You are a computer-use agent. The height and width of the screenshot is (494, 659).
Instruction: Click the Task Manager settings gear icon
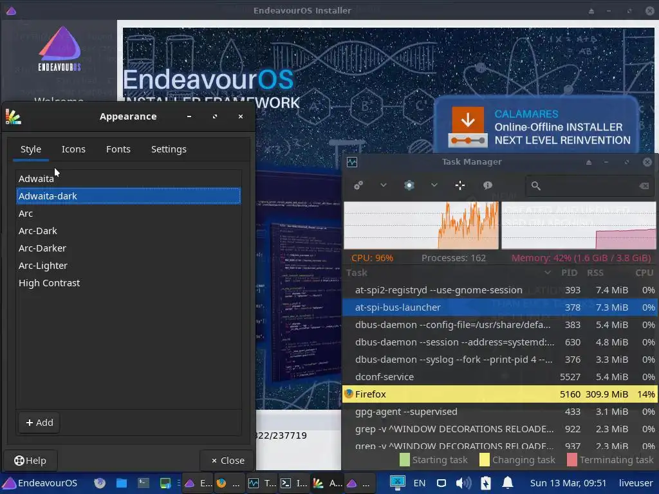pyautogui.click(x=409, y=185)
